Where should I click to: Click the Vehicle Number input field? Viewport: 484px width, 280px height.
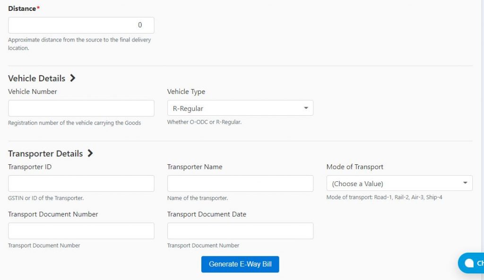[80, 108]
